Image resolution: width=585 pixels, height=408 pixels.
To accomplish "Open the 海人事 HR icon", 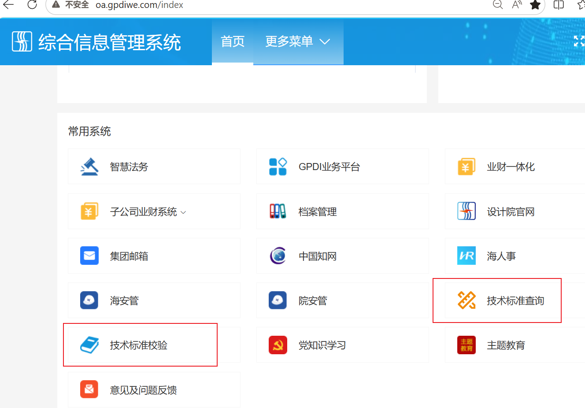I will point(467,256).
